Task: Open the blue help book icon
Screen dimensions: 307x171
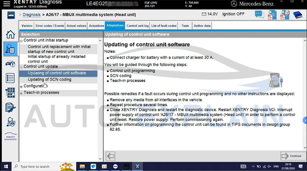Action: 298,15
